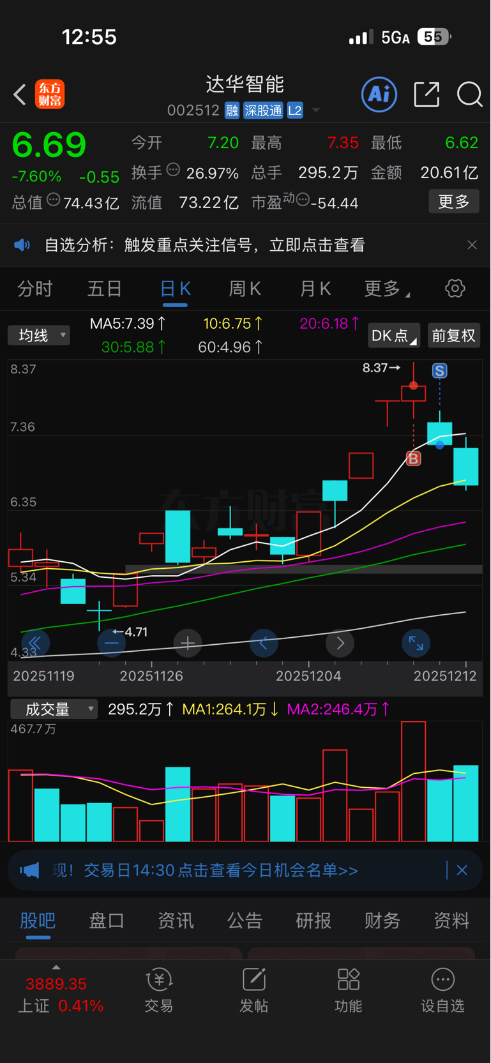Tap the 换手 info circle icon

[173, 170]
